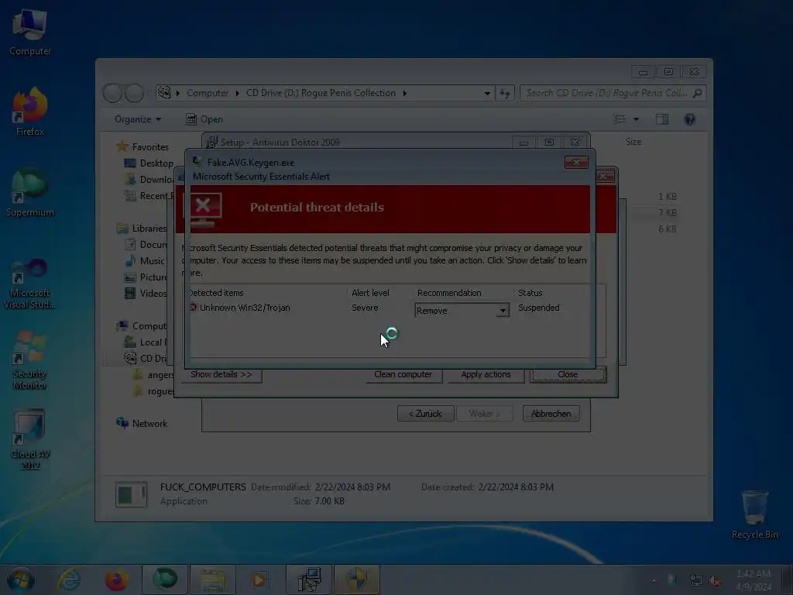
Task: Click the Explorer back navigation button
Action: coord(112,93)
